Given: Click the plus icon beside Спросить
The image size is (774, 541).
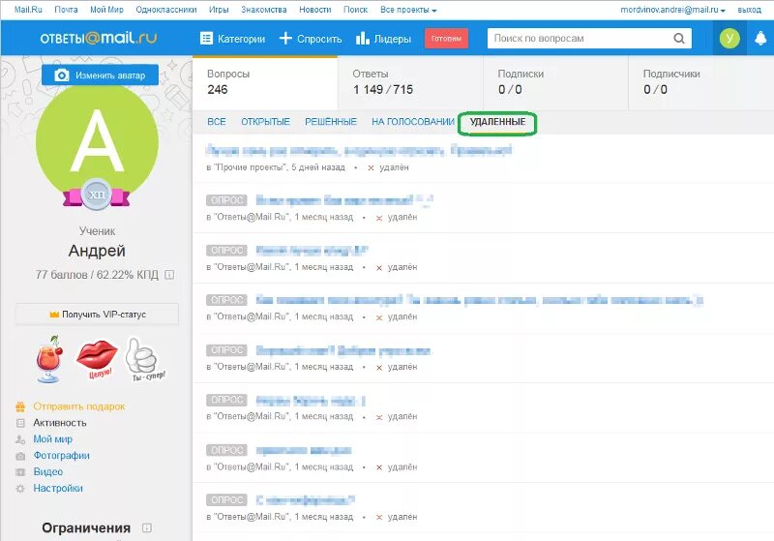Looking at the screenshot, I should pos(285,38).
